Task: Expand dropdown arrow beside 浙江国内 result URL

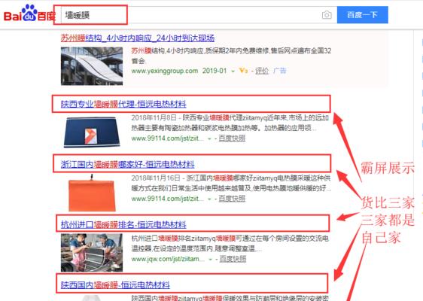Action: [209, 199]
